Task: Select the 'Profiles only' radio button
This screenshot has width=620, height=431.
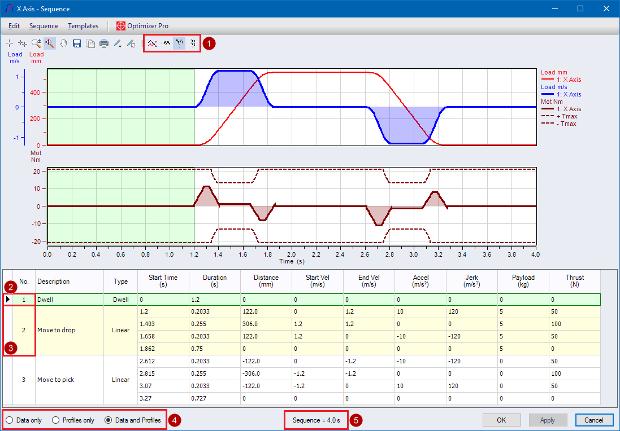Action: [55, 420]
